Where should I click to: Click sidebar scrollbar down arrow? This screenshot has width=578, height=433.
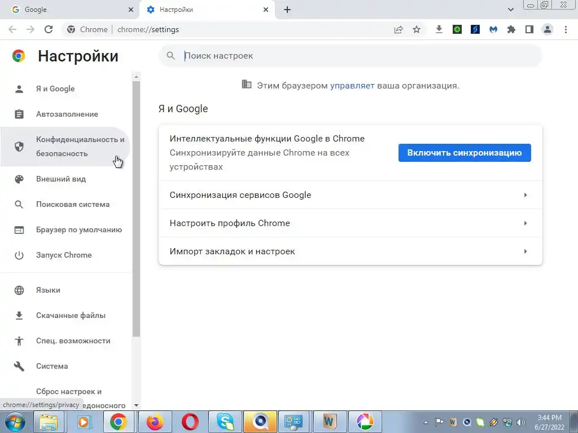(137, 405)
